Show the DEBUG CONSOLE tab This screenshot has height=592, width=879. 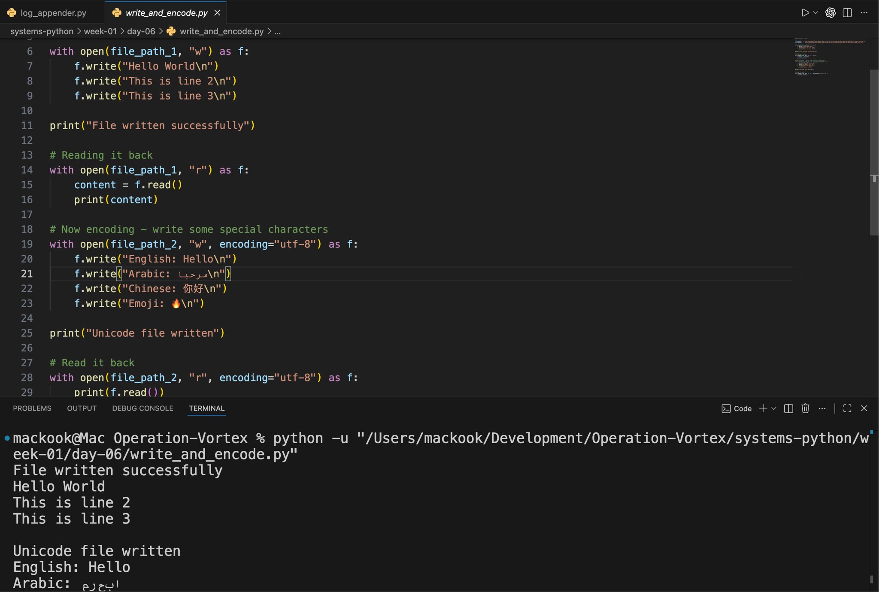coord(142,408)
